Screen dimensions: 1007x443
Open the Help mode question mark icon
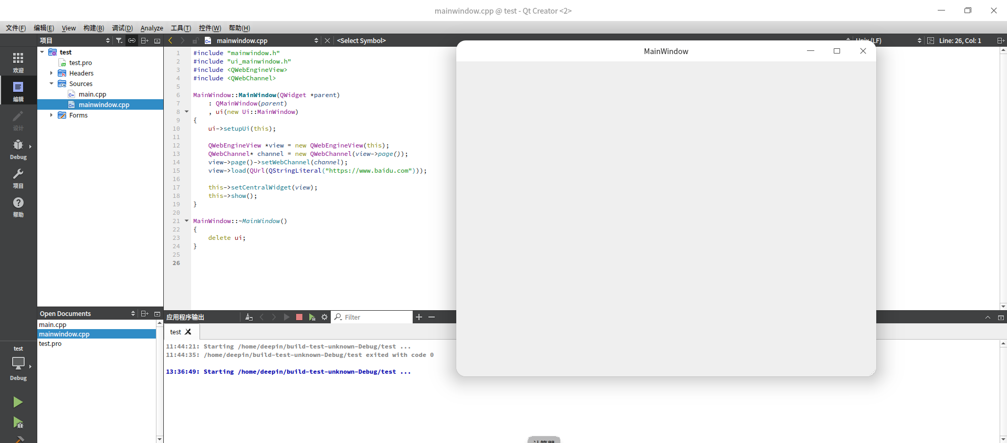coord(18,207)
